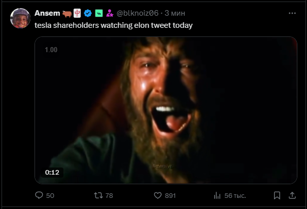Repost the tweet with 78 reposts
The height and width of the screenshot is (209, 307).
98,195
